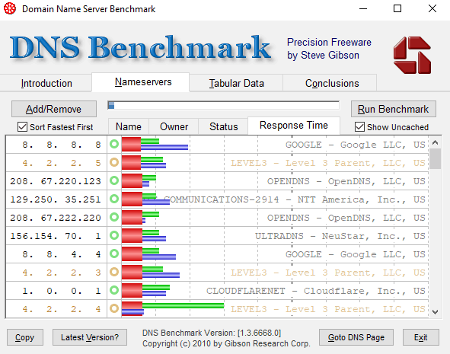Go to the Conclusions tab
This screenshot has height=354, width=450.
pyautogui.click(x=330, y=83)
